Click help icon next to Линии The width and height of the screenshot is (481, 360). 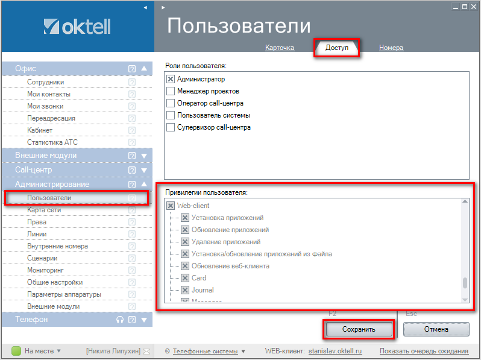coord(132,234)
